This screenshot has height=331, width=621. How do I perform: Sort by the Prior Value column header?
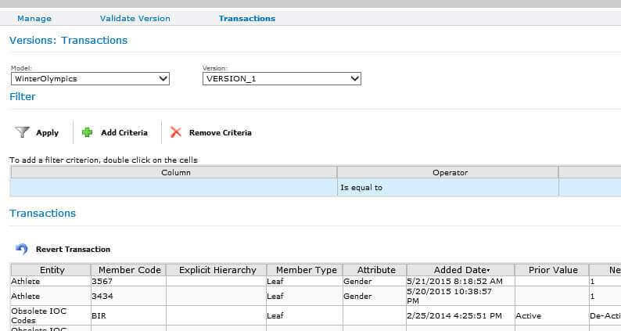click(x=552, y=270)
